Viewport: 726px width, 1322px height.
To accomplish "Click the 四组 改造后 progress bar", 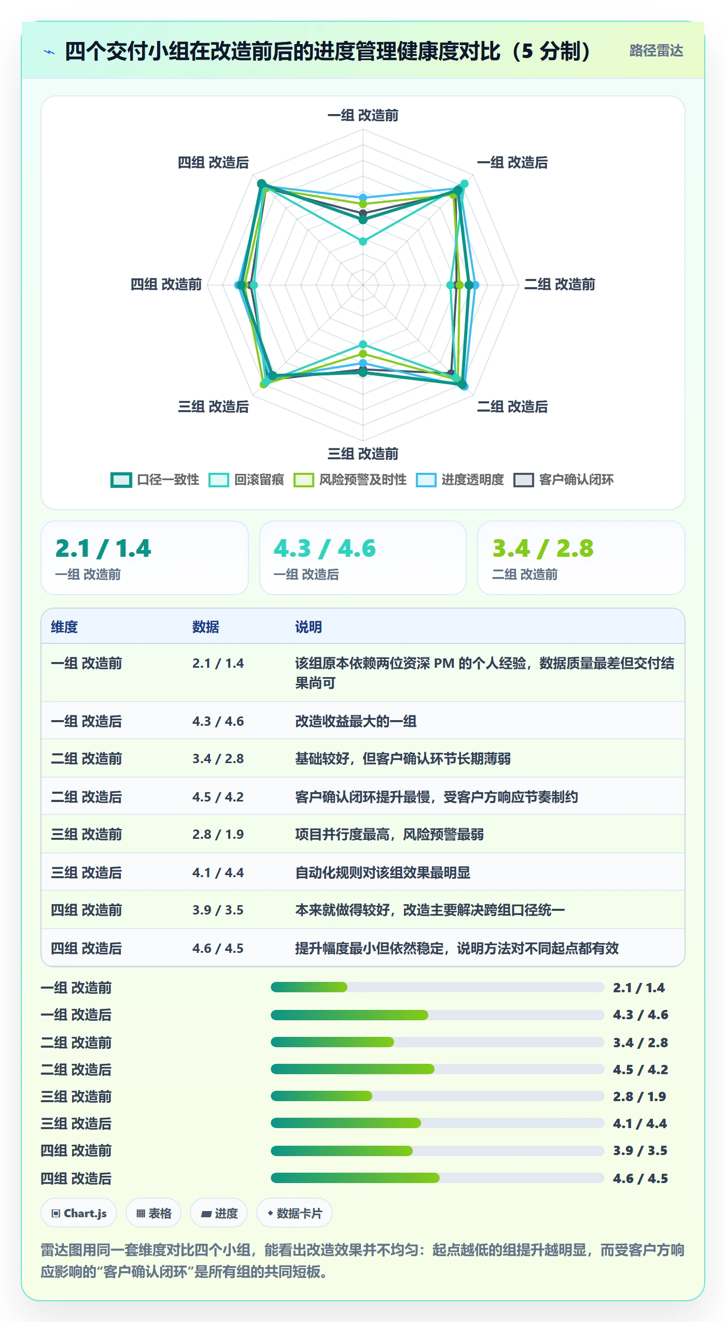I will coord(438,1178).
